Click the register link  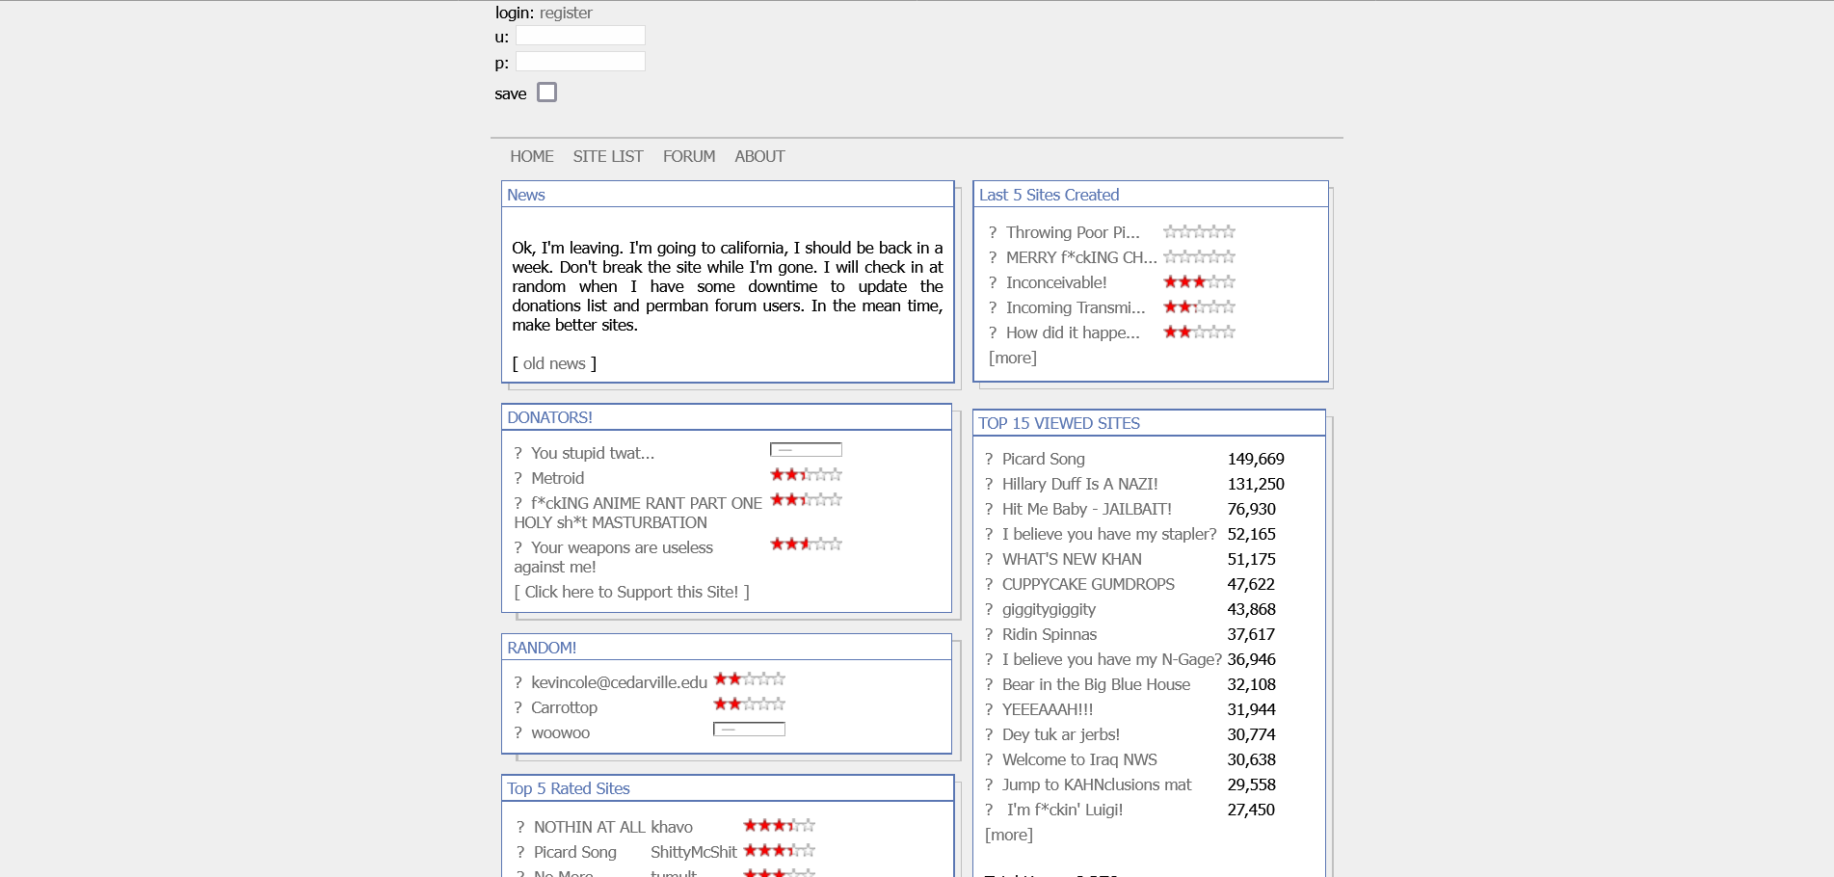pyautogui.click(x=566, y=13)
